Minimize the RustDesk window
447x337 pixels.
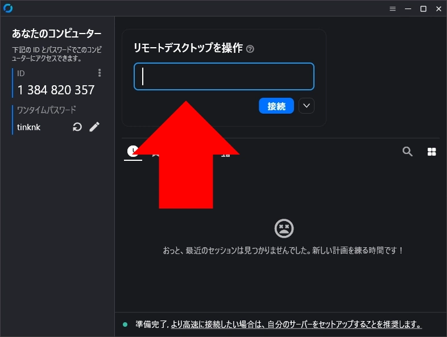pos(408,9)
